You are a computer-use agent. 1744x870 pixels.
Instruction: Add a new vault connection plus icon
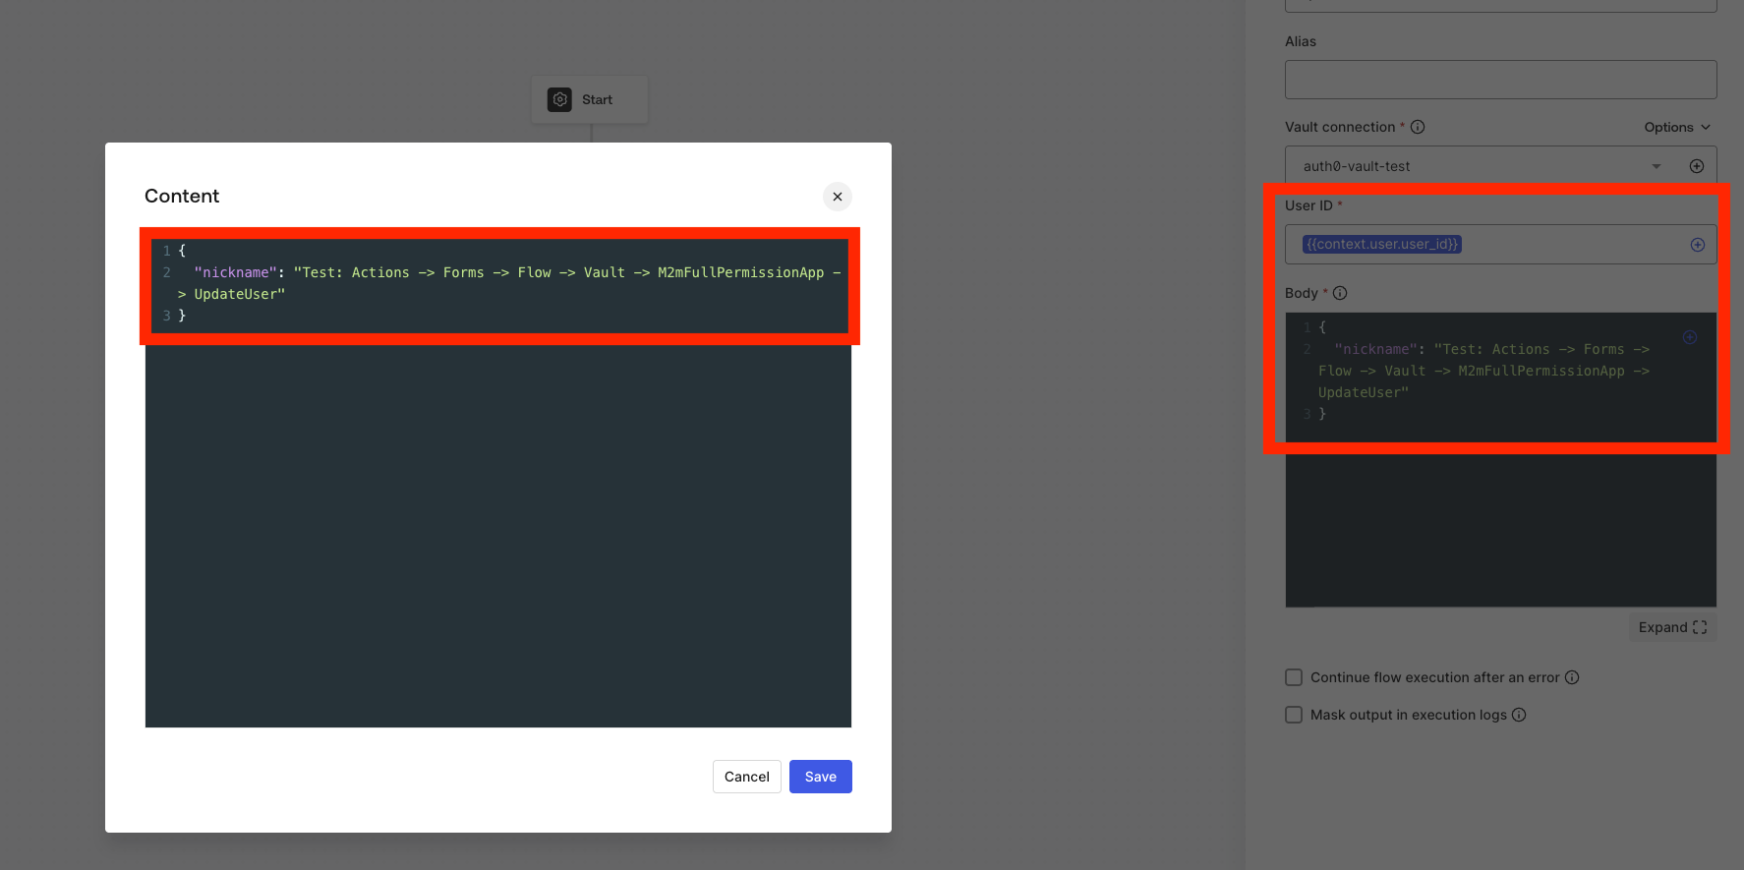click(x=1697, y=166)
